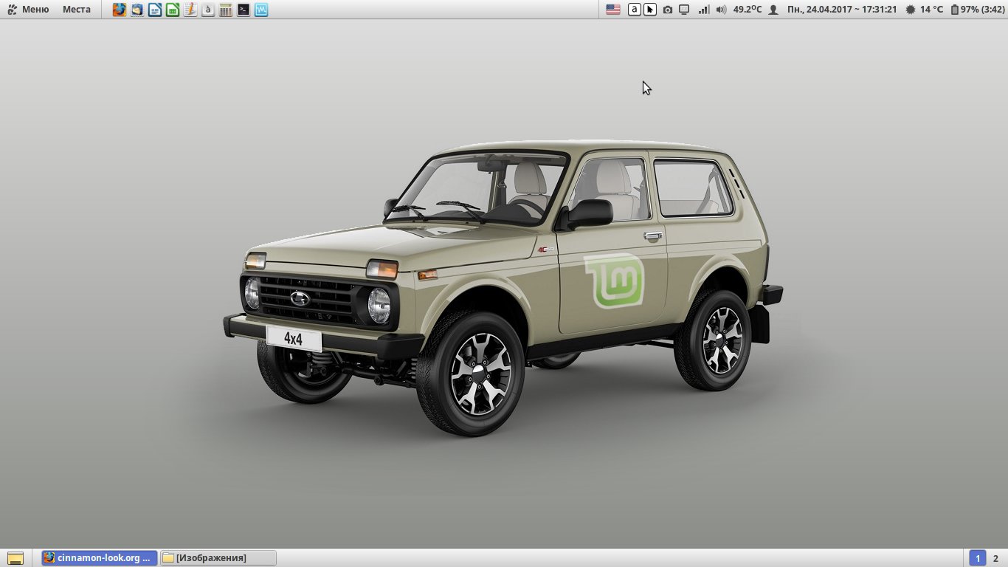Screen dimensions: 1008x567
Task: Open the calendar from date and time
Action: (x=842, y=10)
